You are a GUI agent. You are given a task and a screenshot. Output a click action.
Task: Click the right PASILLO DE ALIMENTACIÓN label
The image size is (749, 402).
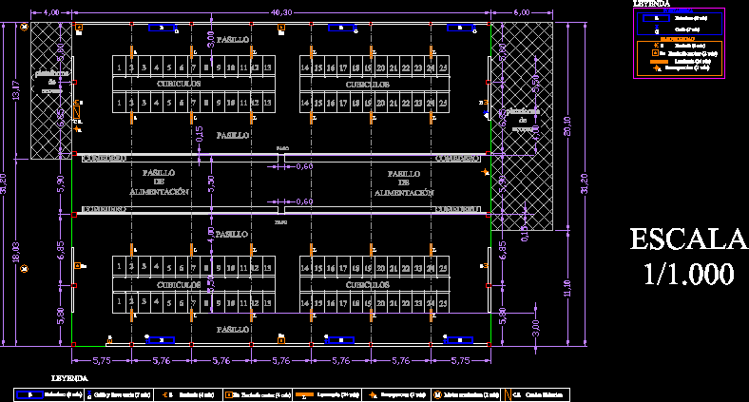point(404,183)
